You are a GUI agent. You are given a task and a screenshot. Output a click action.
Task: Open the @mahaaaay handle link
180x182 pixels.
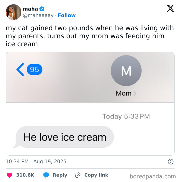[38, 15]
